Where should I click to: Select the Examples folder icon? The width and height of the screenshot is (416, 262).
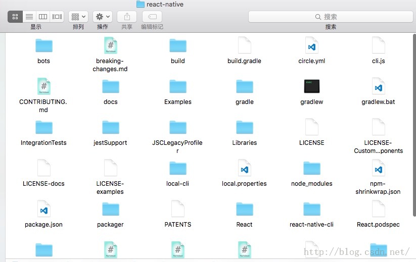[178, 86]
